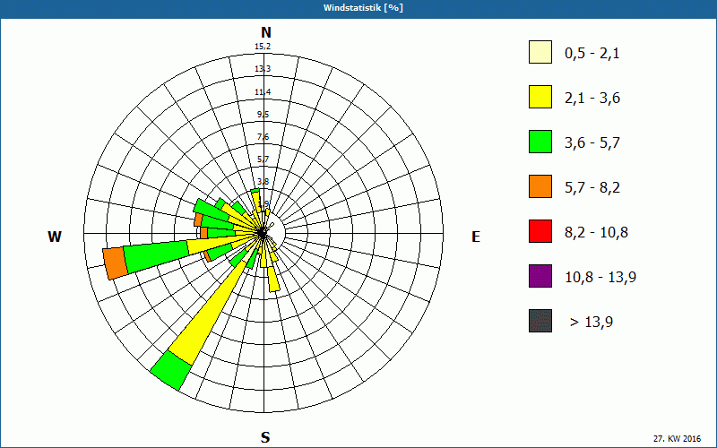
Task: Click the legend label '0,5 - 2,1'
Action: pyautogui.click(x=592, y=54)
